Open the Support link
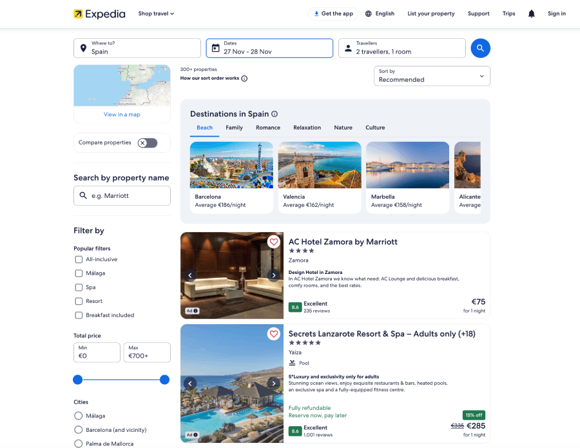 tap(478, 14)
